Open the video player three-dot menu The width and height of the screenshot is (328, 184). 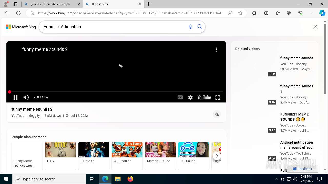click(217, 50)
